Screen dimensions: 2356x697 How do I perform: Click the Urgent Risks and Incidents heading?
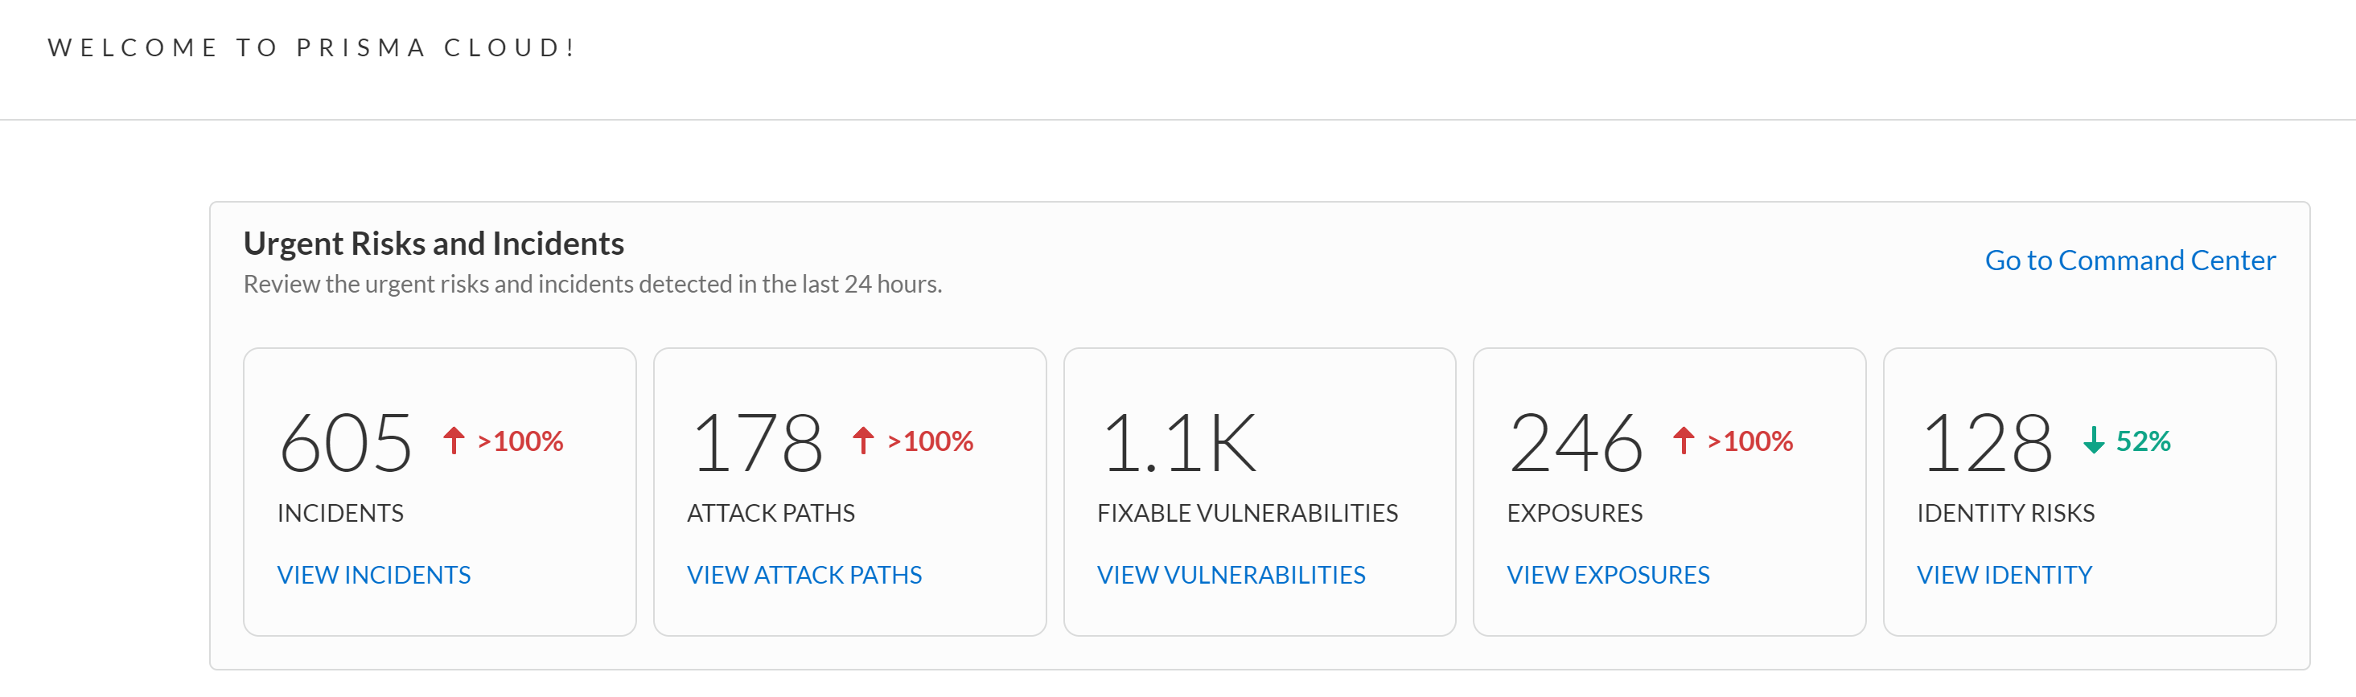(x=434, y=244)
